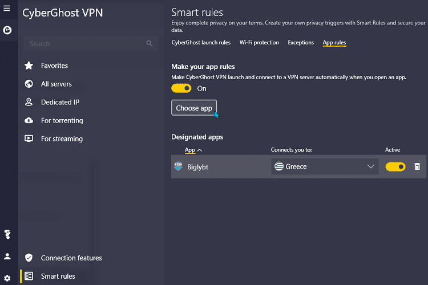
Task: Open the Greece country dropdown
Action: click(325, 166)
